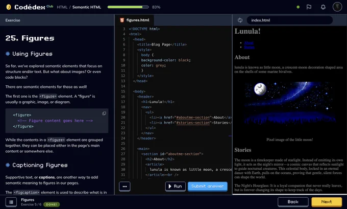The height and width of the screenshot is (209, 347).
Task: Select the figures.html tab
Action: pyautogui.click(x=135, y=20)
